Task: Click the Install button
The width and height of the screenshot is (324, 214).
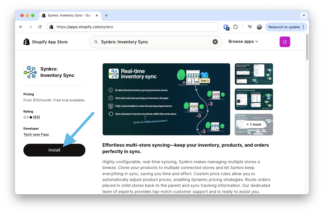Action: click(54, 150)
